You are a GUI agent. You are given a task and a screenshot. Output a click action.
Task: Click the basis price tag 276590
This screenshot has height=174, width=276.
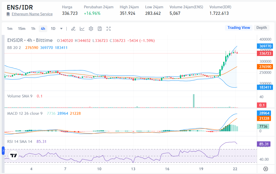[x=265, y=67]
